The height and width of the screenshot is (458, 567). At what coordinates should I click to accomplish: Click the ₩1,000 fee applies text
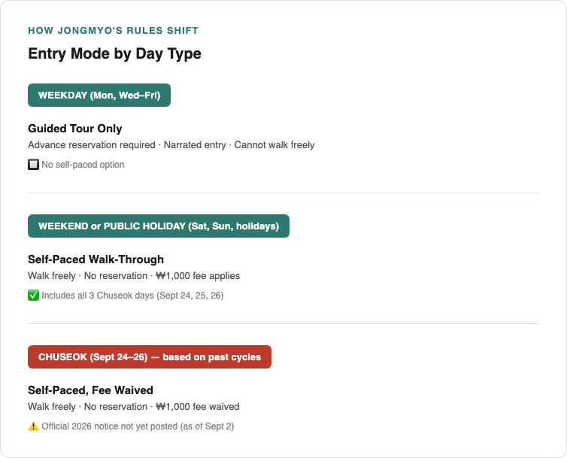pyautogui.click(x=198, y=276)
